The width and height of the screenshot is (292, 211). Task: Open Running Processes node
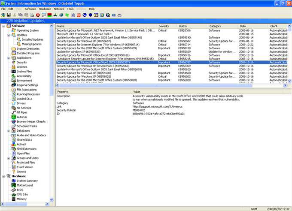28,94
